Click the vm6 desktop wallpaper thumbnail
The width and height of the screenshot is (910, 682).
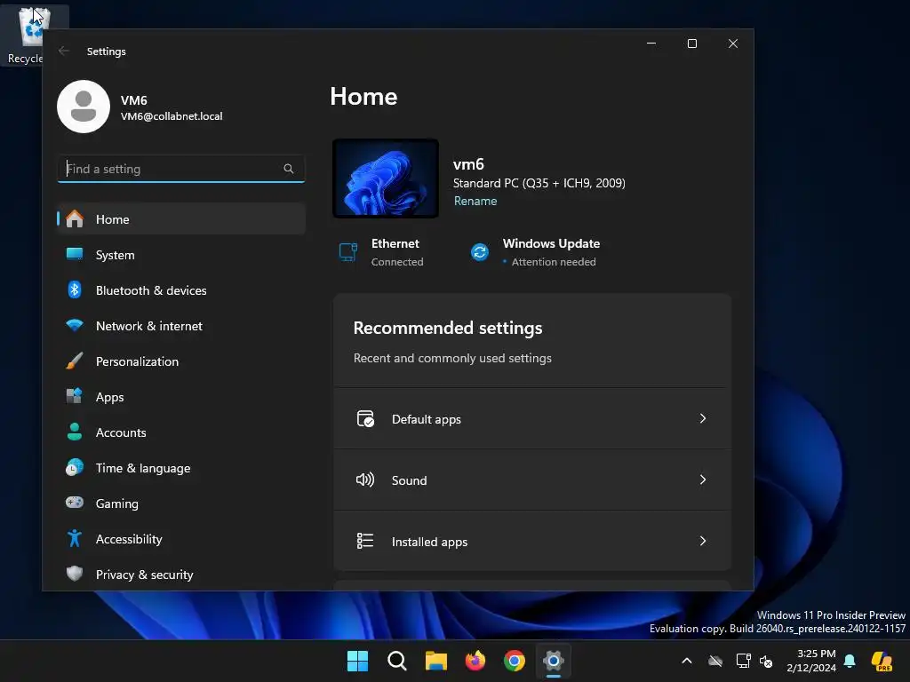coord(386,178)
